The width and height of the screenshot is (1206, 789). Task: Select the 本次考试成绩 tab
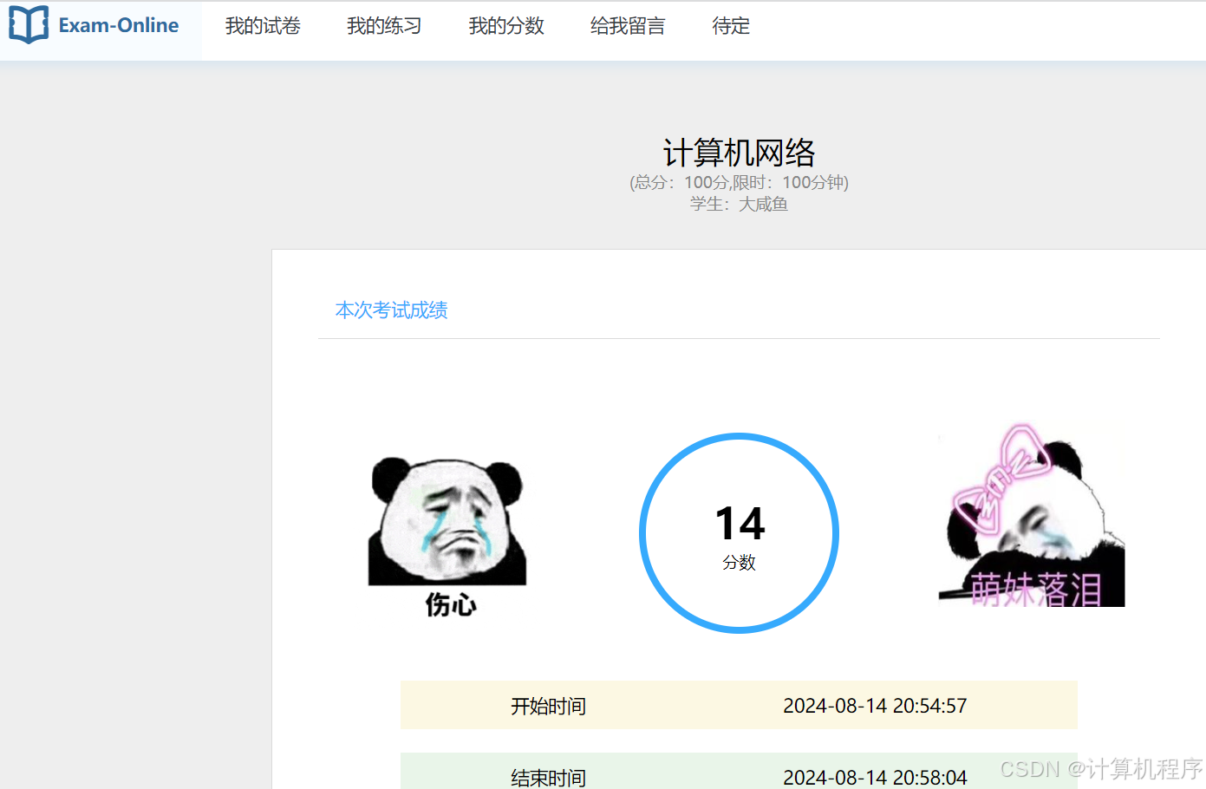point(391,310)
